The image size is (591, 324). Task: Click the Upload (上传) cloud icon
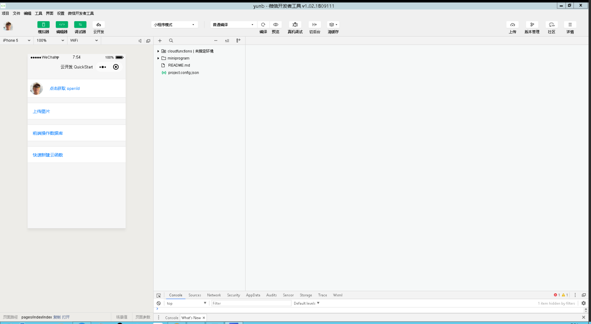tap(513, 25)
